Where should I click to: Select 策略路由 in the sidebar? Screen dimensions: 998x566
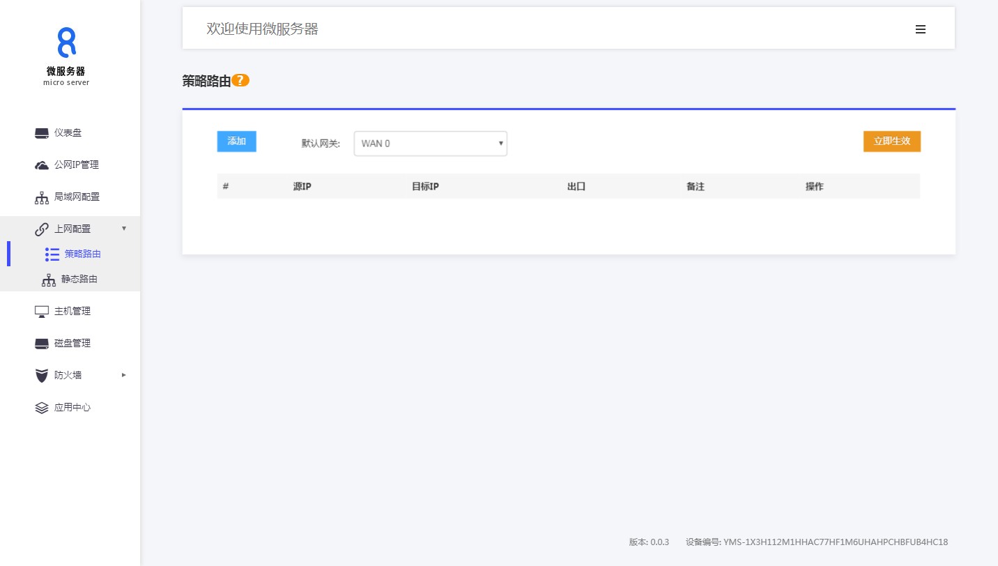click(x=82, y=254)
